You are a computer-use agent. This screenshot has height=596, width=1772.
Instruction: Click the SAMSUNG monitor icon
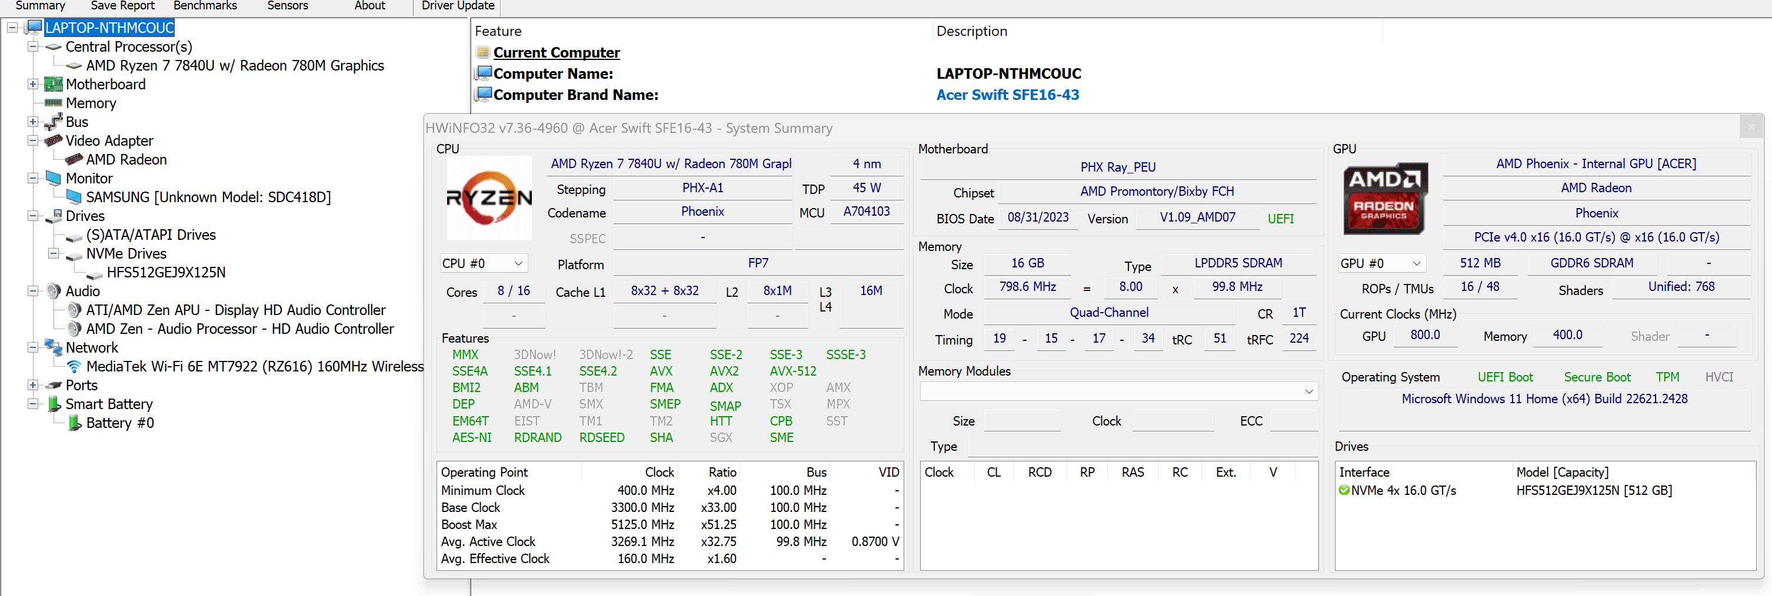coord(74,197)
